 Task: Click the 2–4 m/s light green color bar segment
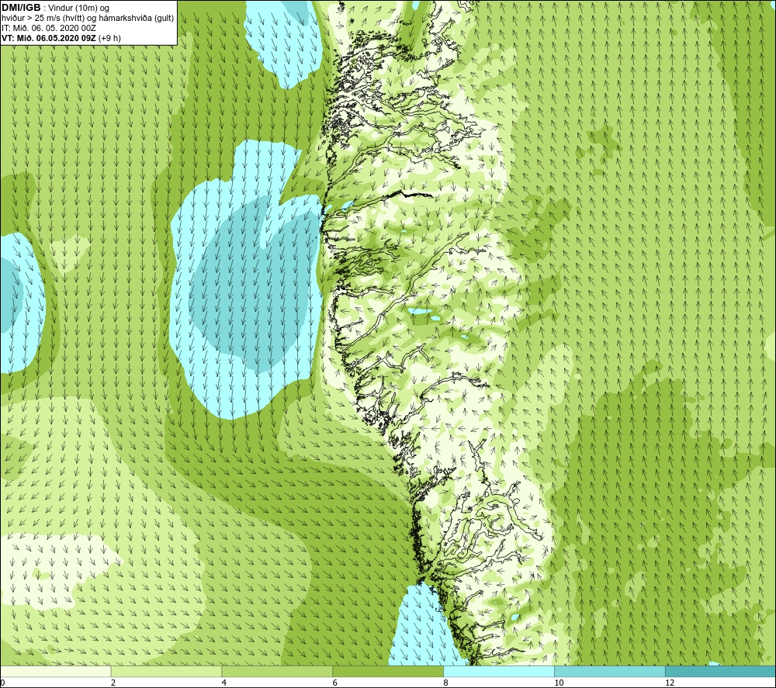(166, 671)
